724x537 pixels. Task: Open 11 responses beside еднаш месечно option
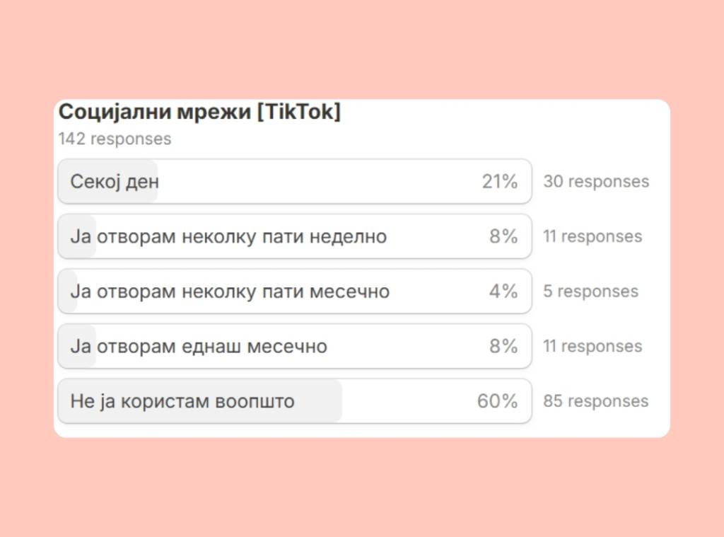(592, 347)
